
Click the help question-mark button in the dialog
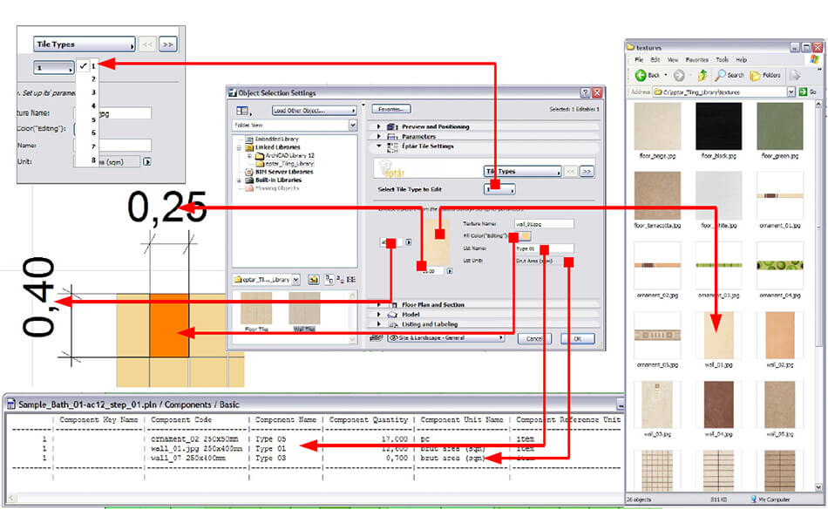pos(585,93)
